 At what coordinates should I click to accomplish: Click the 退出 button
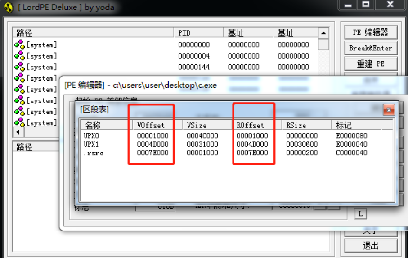pyautogui.click(x=371, y=245)
